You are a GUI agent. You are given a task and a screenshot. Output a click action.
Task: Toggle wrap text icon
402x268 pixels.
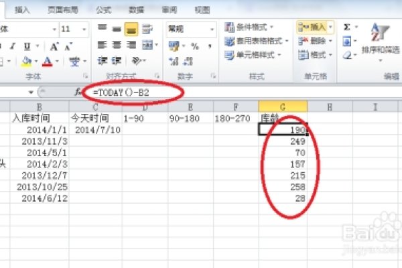point(147,28)
